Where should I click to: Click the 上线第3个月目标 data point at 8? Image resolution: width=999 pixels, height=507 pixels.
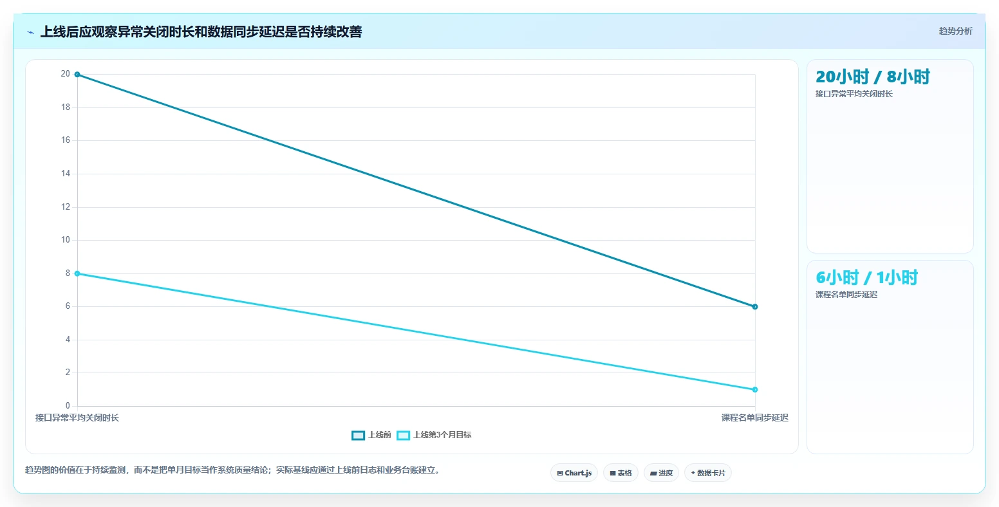click(77, 273)
